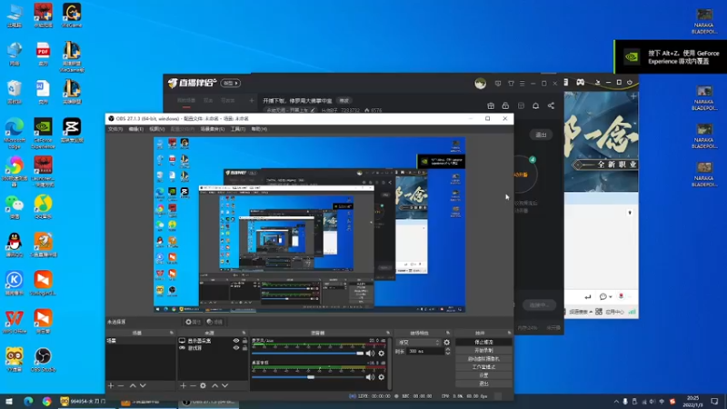Viewport: 727px width, 409px height.
Task: Show hidden system tray icons chevron
Action: point(616,402)
